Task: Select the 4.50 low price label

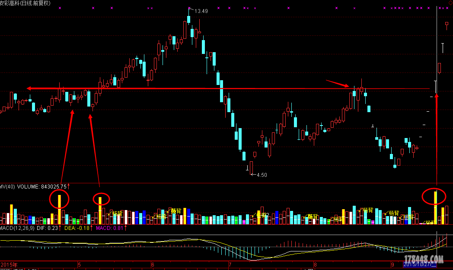Action: (x=262, y=175)
